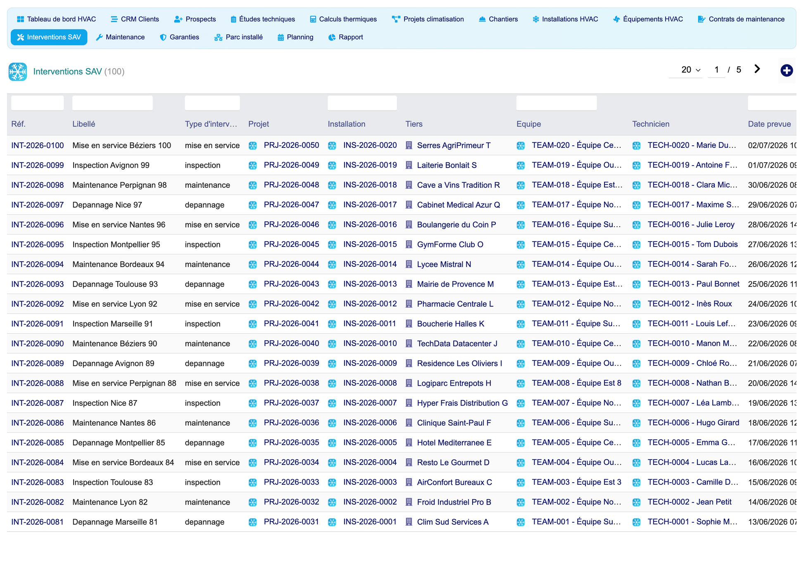Open the Garanties tab
Image resolution: width=804 pixels, height=564 pixels.
[179, 37]
